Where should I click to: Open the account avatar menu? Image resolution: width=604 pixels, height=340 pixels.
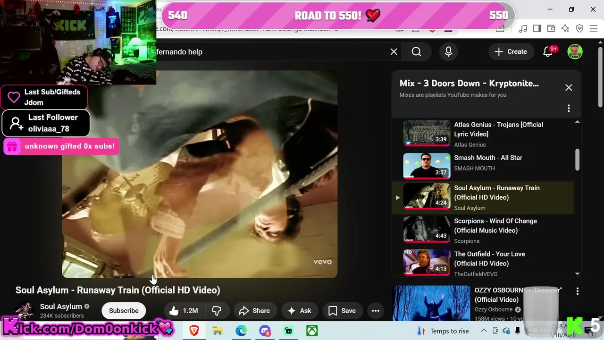click(575, 52)
